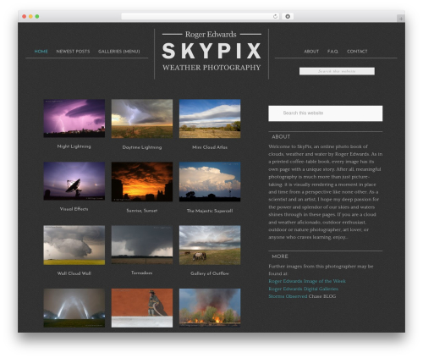Click the dark circular icon beside the address bar
This screenshot has width=423, height=358.
(x=288, y=16)
